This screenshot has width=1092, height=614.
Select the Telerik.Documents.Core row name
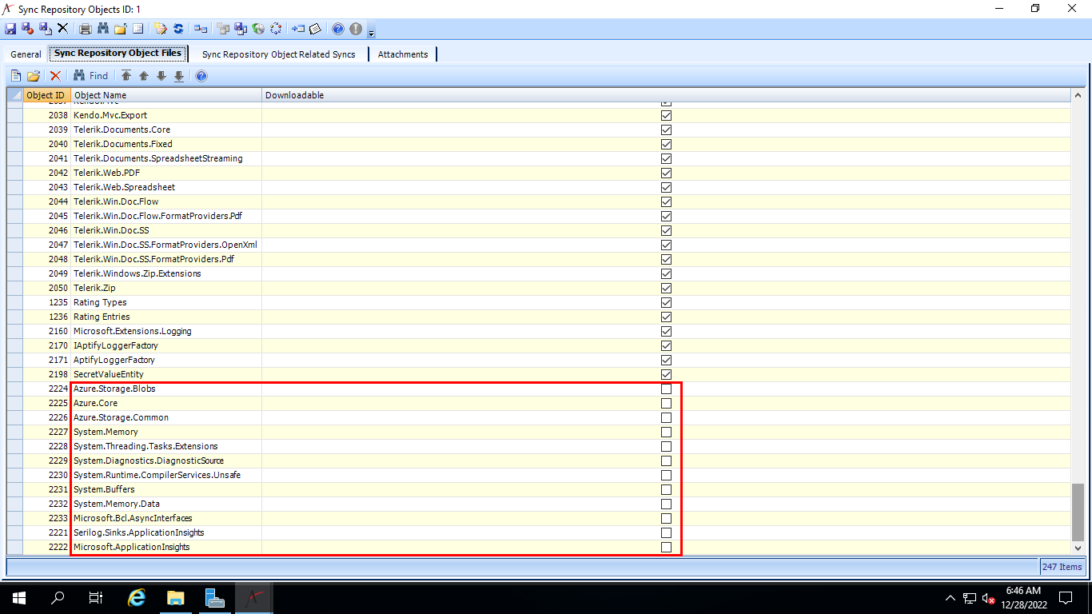[x=122, y=130]
